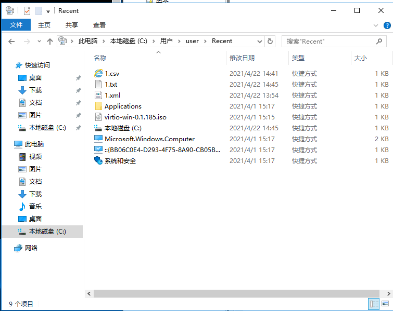Select 快速访问 in the navigation pane
The image size is (393, 311).
pos(37,65)
